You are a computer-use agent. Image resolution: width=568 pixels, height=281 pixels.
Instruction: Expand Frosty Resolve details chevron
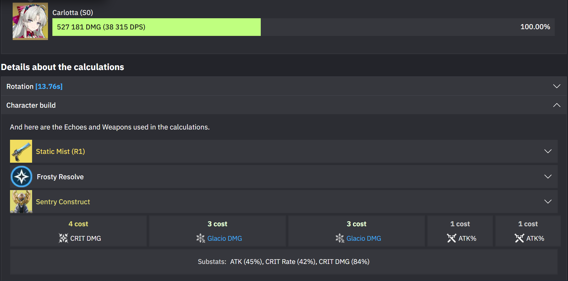[548, 177]
